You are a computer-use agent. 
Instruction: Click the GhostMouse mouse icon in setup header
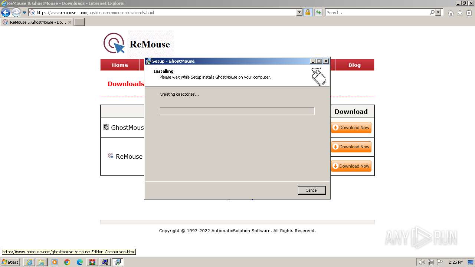(318, 76)
